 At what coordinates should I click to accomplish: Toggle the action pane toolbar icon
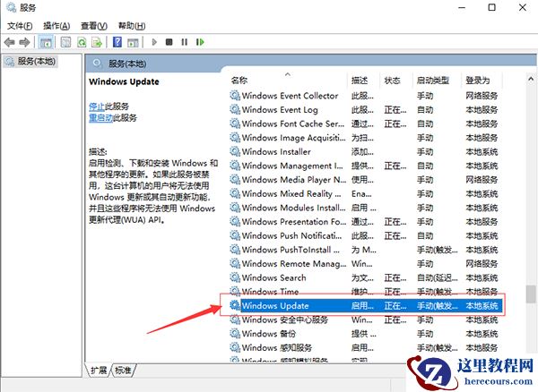tap(133, 42)
